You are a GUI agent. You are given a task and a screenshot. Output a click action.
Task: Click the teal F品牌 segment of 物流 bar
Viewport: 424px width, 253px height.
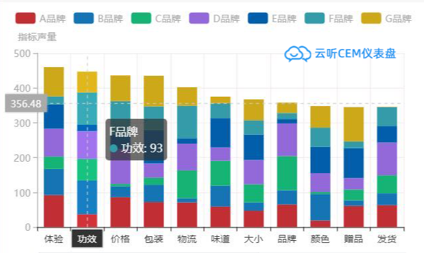point(187,122)
